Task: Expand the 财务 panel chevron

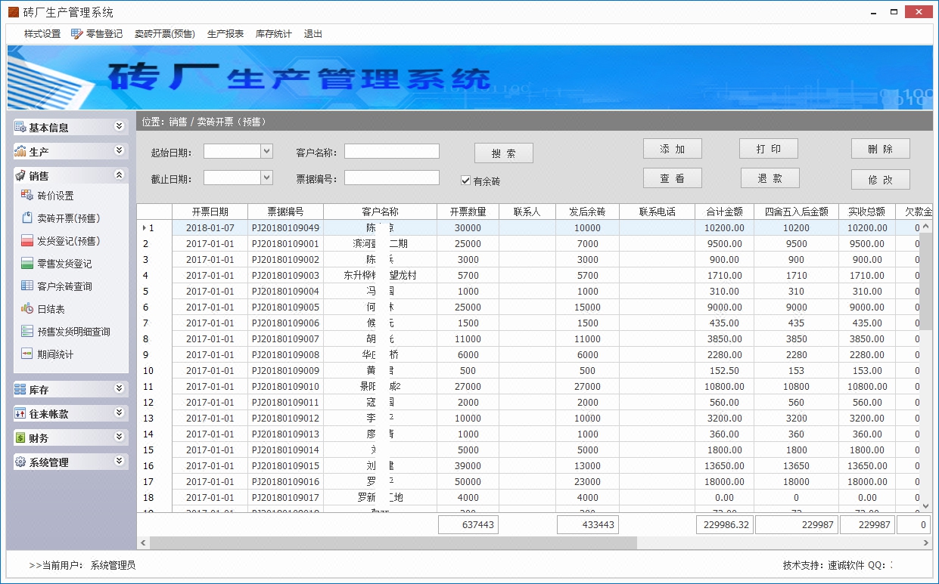Action: [119, 437]
